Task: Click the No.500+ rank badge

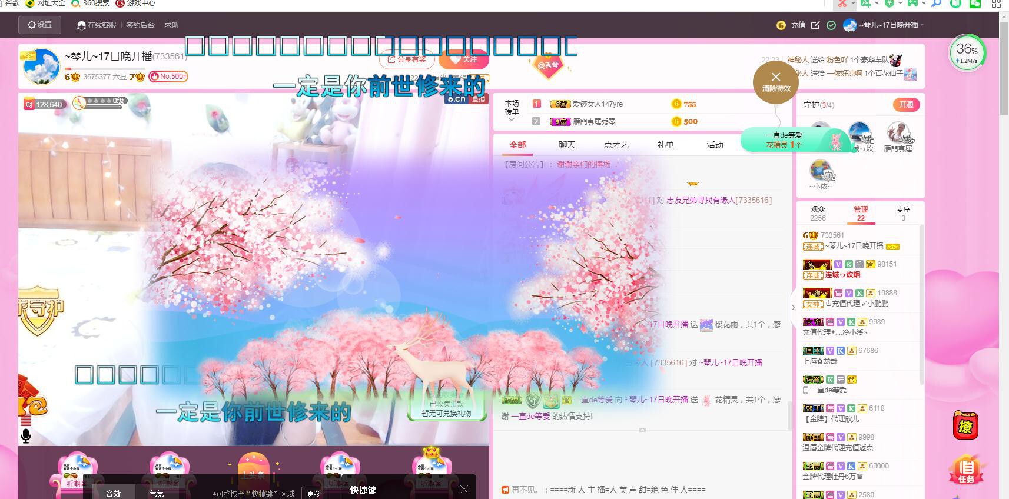Action: (x=168, y=76)
